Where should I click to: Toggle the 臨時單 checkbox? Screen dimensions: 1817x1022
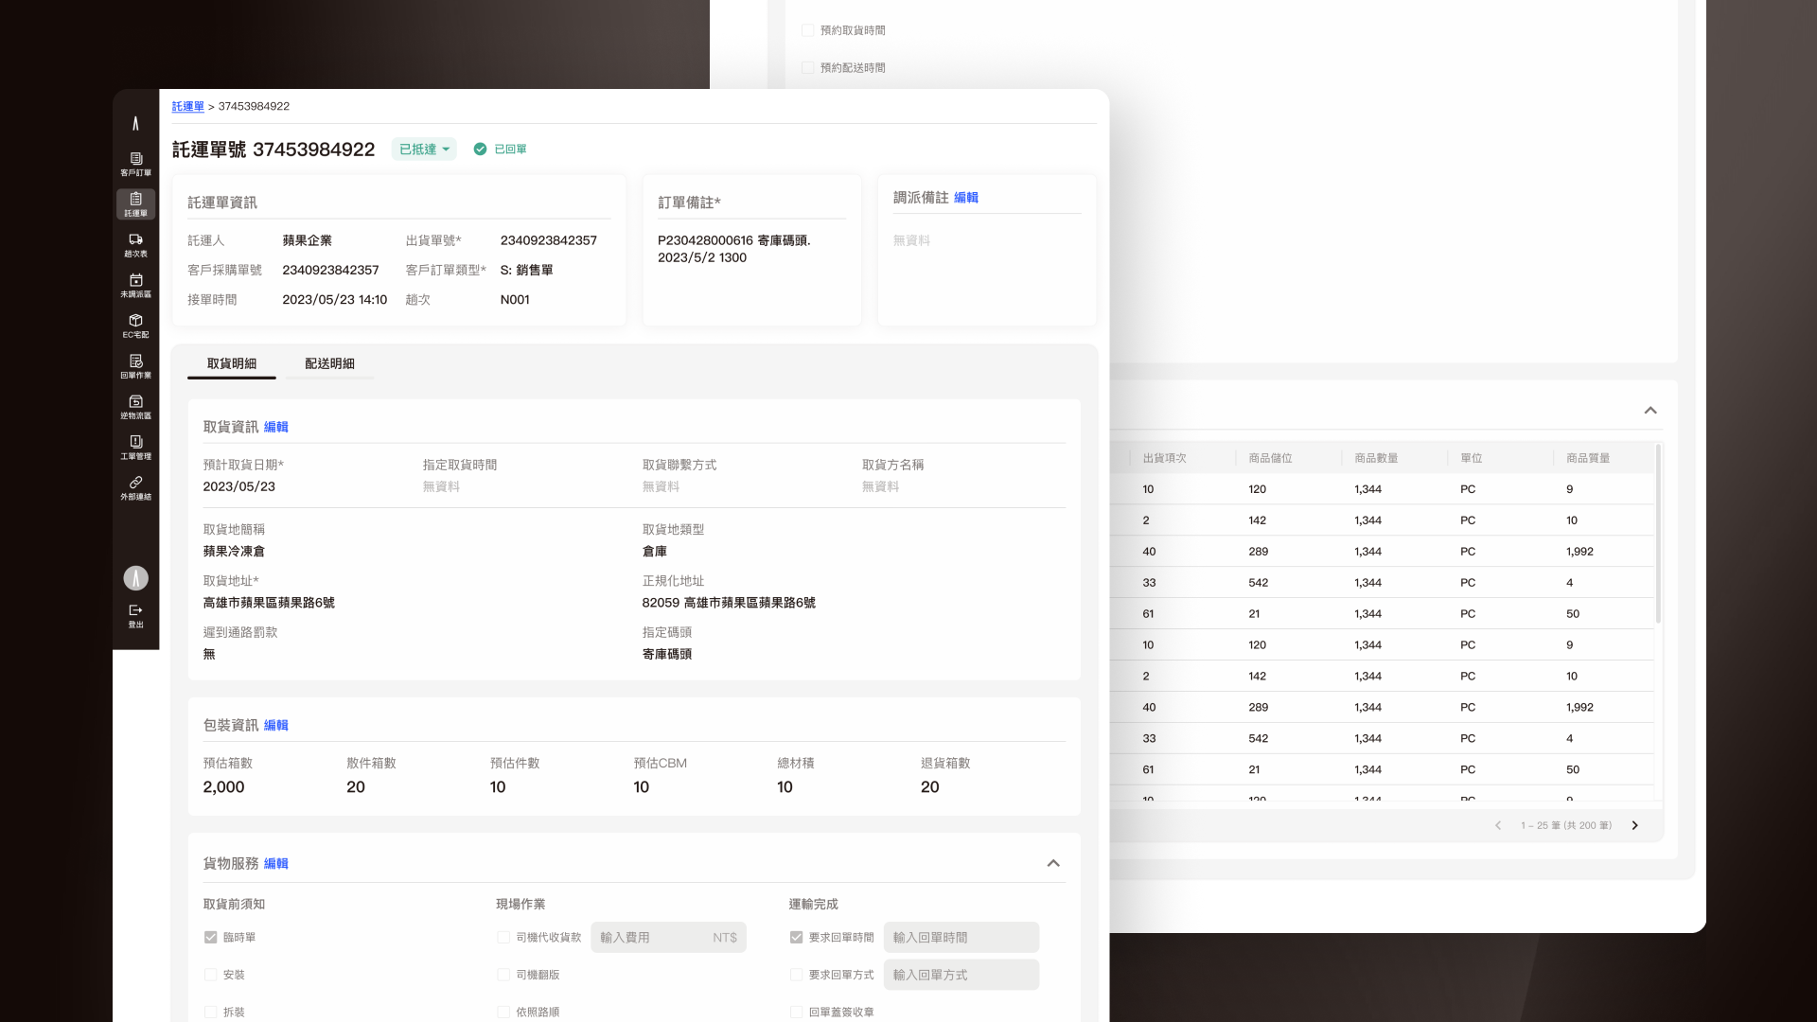[210, 937]
